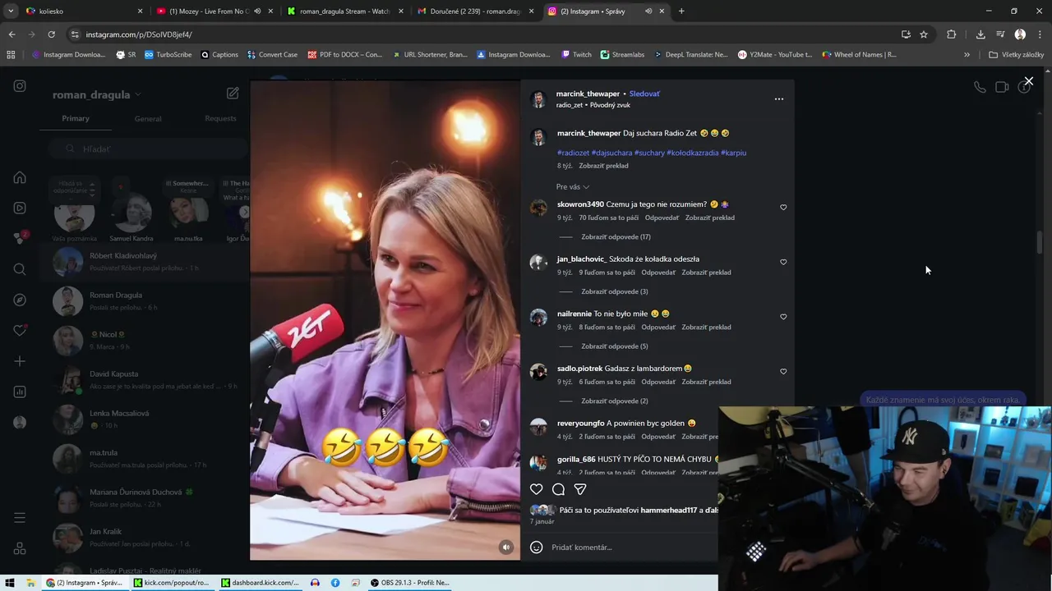Image resolution: width=1052 pixels, height=591 pixels.
Task: Open the David Kapusta conversation
Action: pyautogui.click(x=145, y=380)
